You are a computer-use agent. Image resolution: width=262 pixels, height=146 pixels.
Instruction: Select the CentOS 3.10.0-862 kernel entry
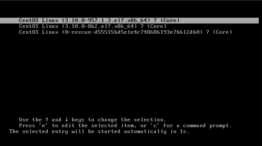(93, 27)
